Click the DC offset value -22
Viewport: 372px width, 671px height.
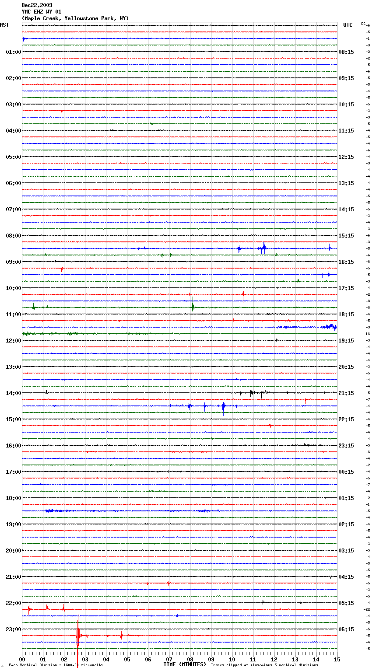pos(367,609)
